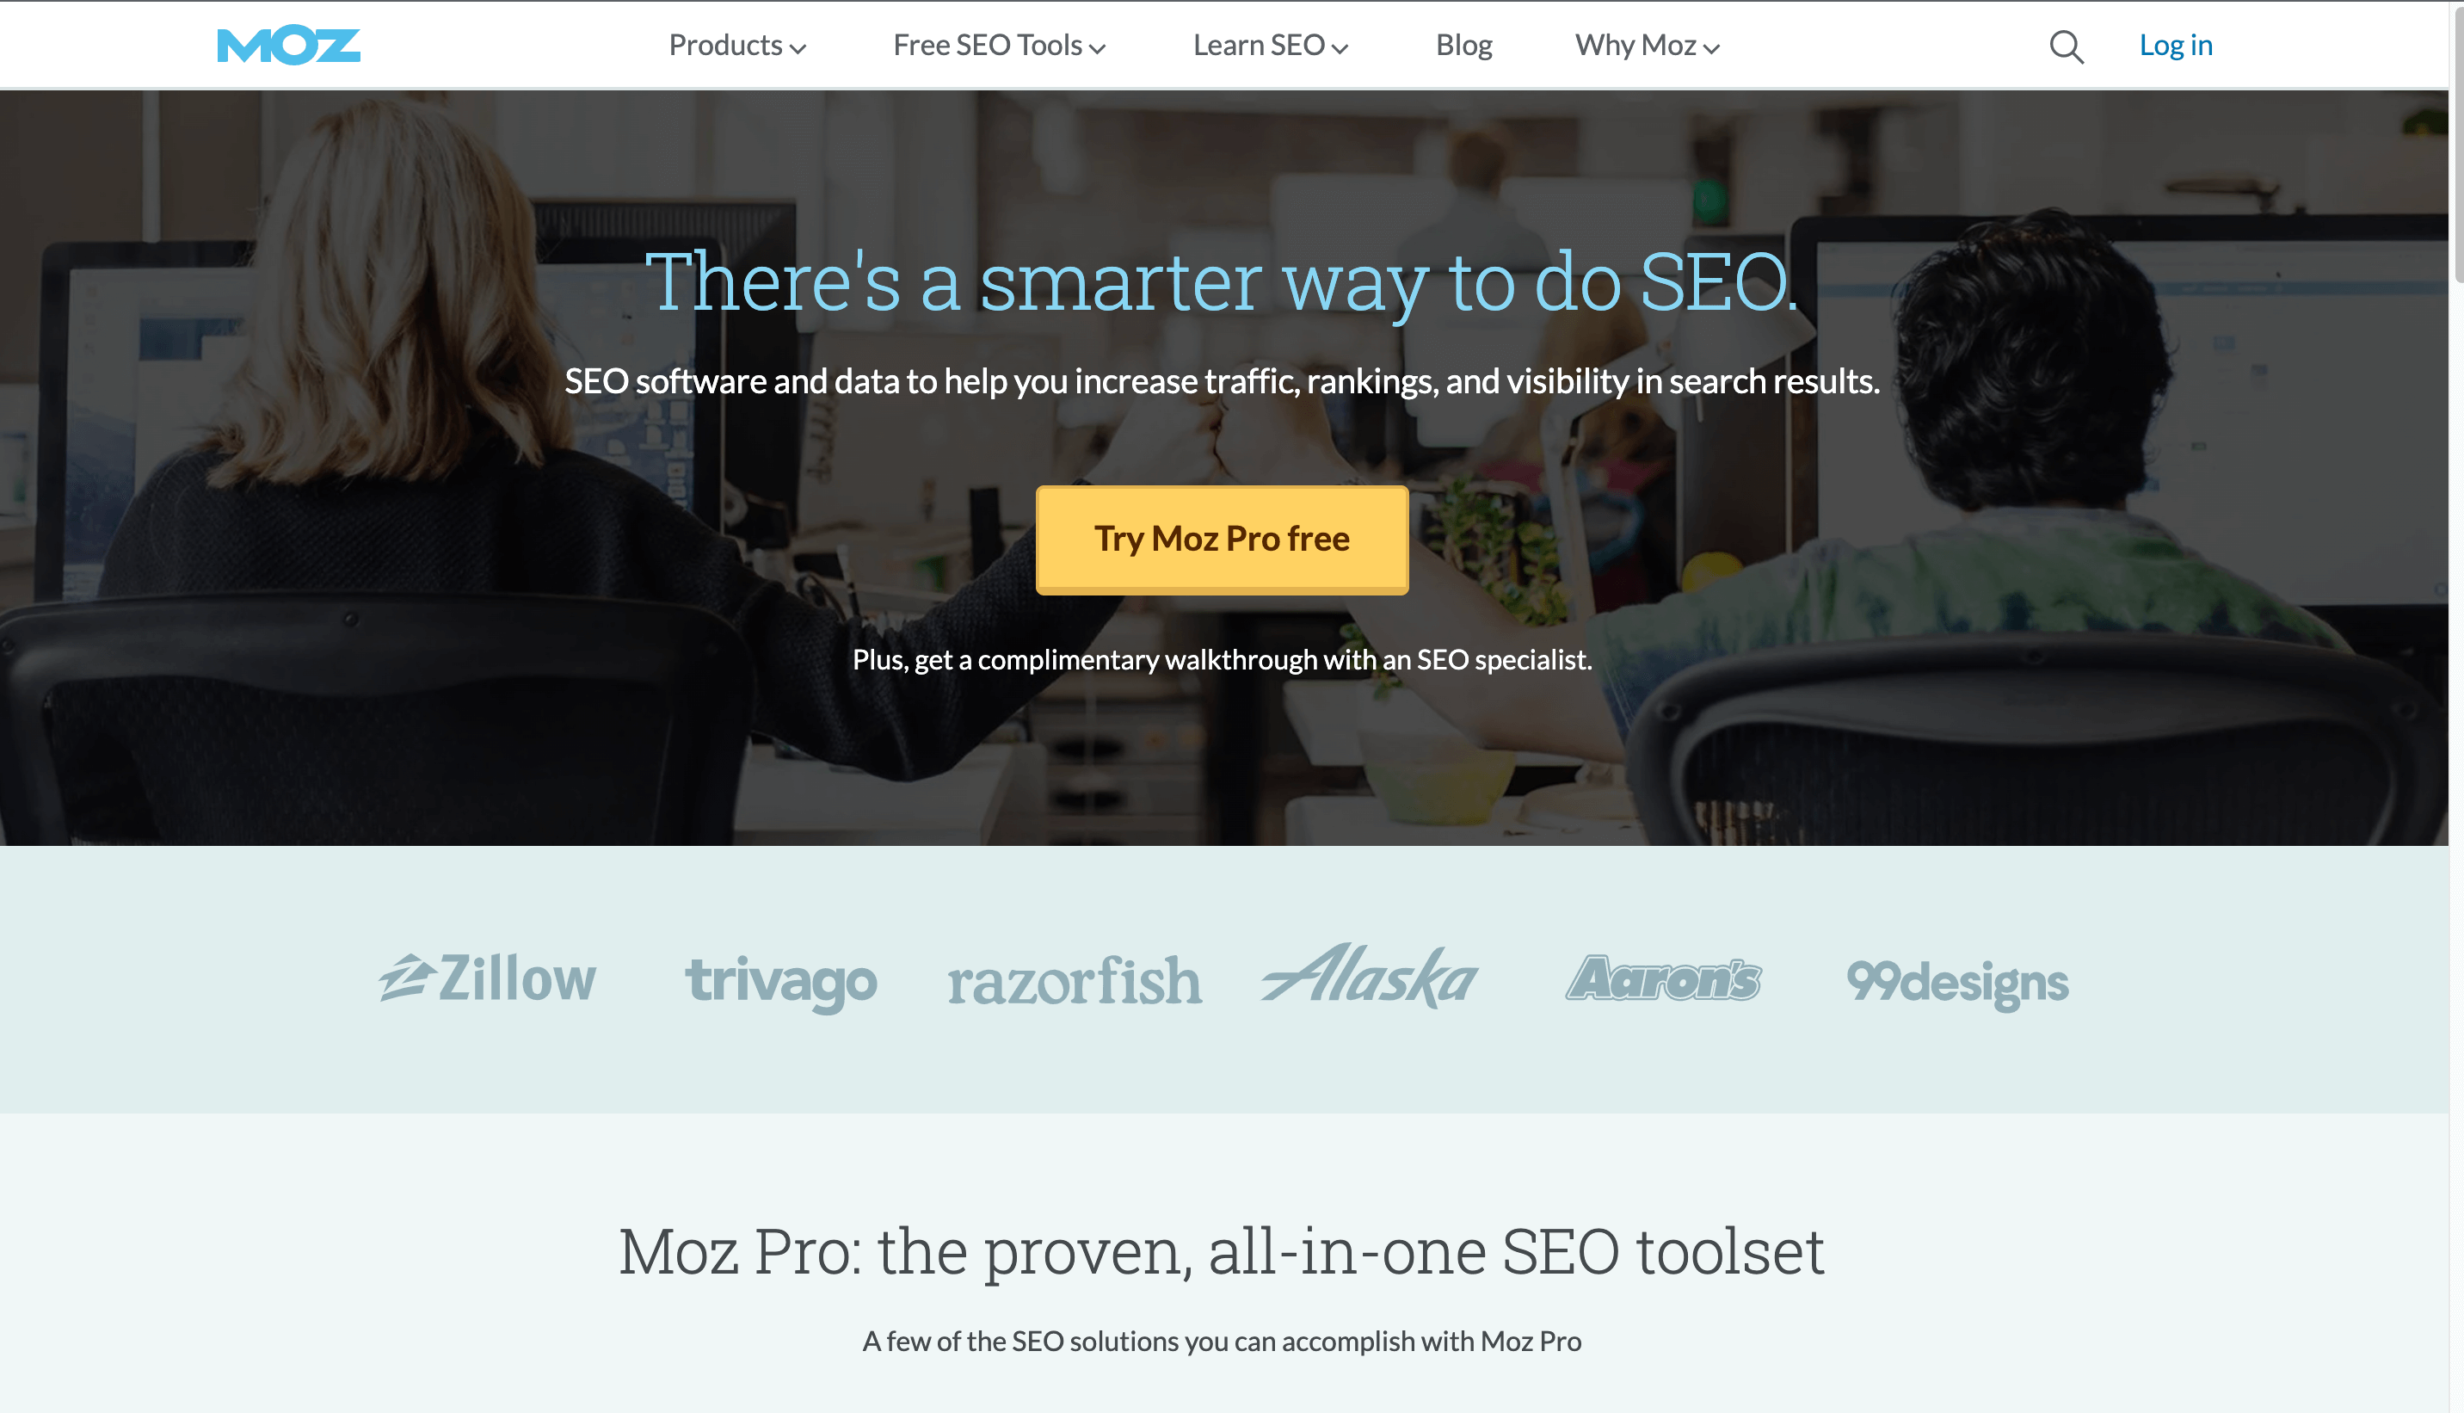Screen dimensions: 2464x1413
Task: Click the complimentary walkthrough text
Action: [x=1223, y=660]
